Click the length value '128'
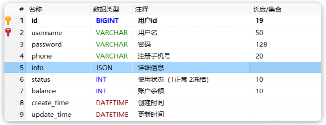The height and width of the screenshot is (125, 326). pyautogui.click(x=261, y=44)
